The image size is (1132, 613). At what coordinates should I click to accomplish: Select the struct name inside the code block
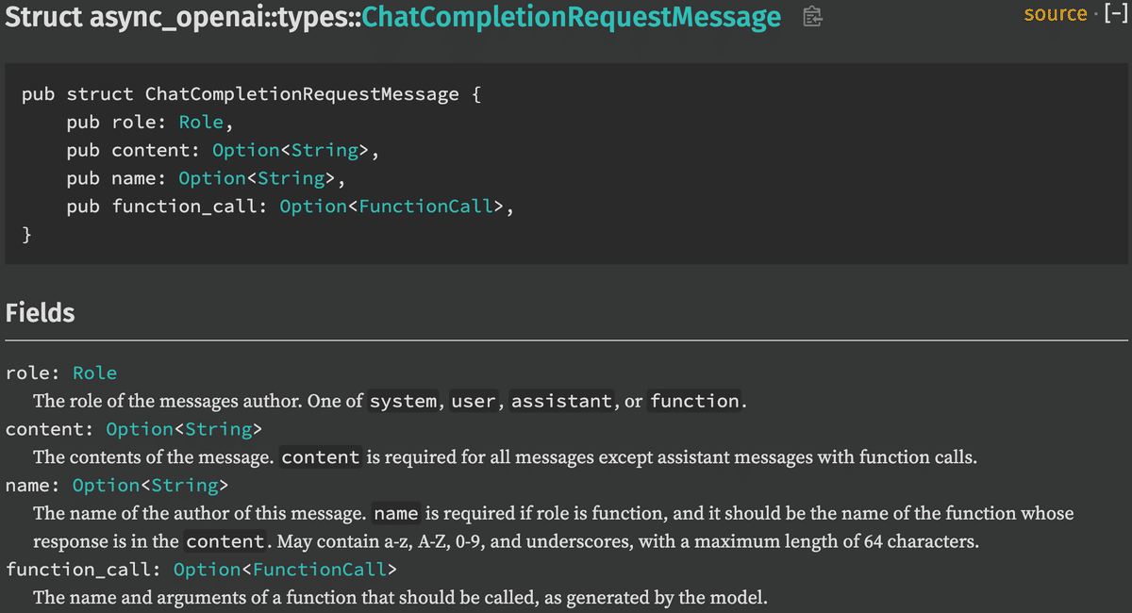click(300, 93)
